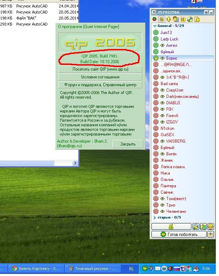This screenshot has height=276, width=219.
Task: Toggle privacy status eye button at bottom
Action: [x=211, y=234]
